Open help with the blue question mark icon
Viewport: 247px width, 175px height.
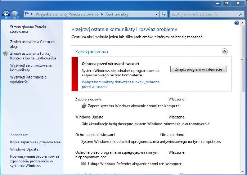tap(237, 23)
